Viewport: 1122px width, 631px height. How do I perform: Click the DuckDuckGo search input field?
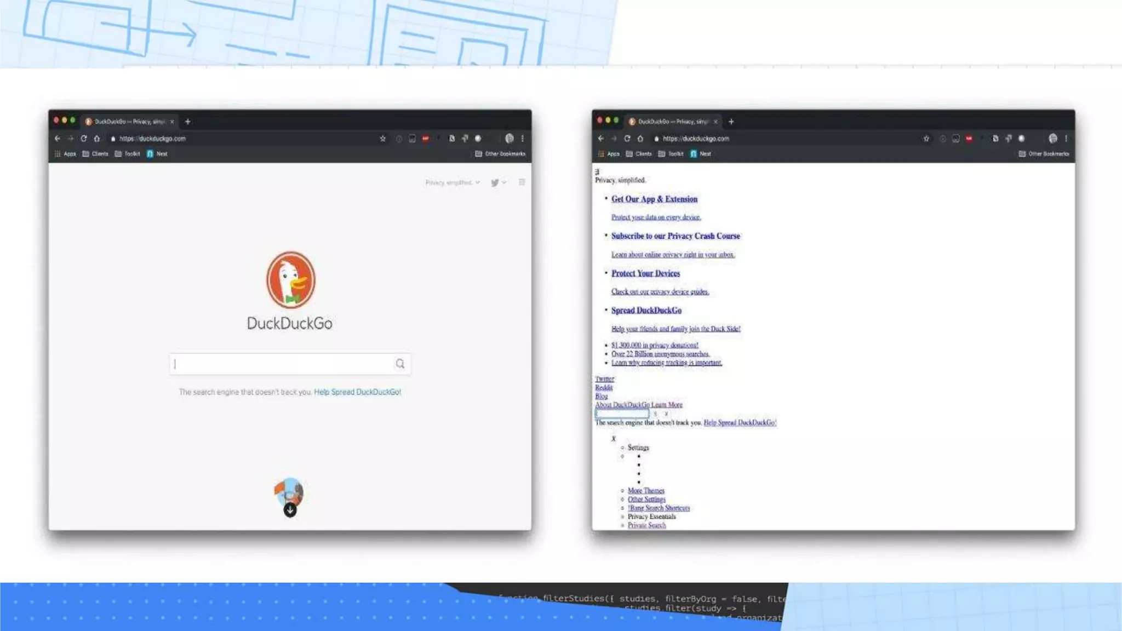click(x=282, y=364)
